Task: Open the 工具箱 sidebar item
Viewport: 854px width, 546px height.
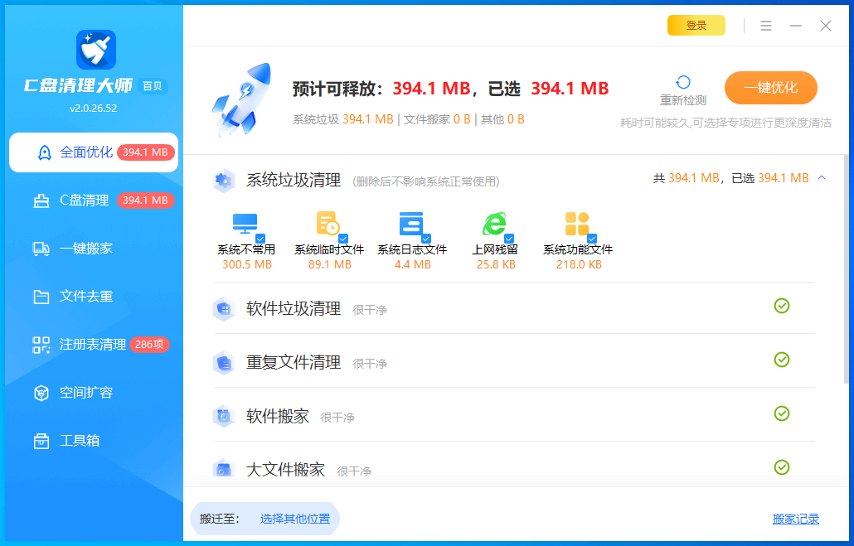Action: [94, 440]
